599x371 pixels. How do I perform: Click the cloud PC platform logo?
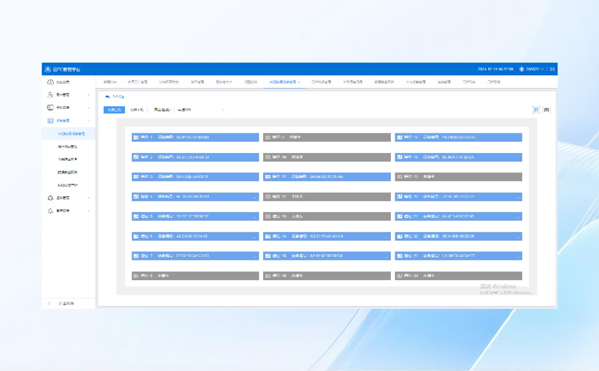coord(48,69)
